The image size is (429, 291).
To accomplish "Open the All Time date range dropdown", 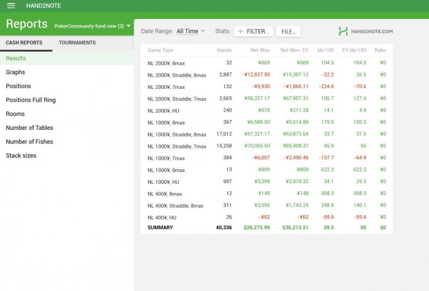I will pos(191,31).
